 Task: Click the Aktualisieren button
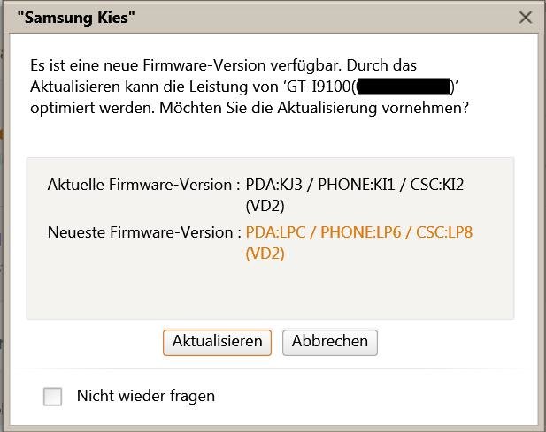tap(217, 342)
